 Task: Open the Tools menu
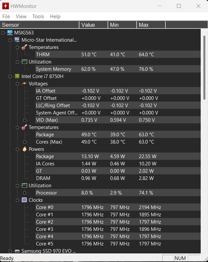[38, 17]
